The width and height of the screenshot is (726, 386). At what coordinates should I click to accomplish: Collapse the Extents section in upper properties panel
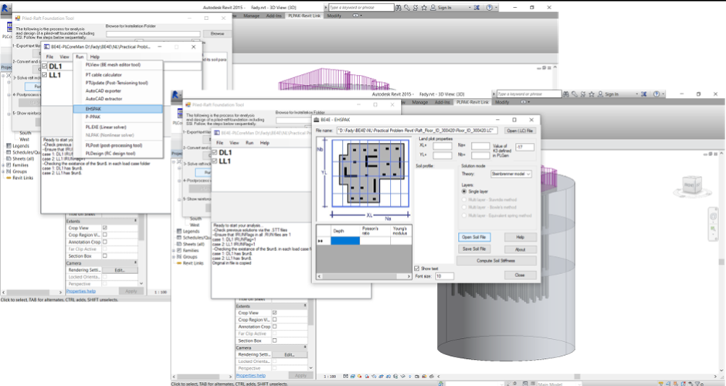pos(136,222)
